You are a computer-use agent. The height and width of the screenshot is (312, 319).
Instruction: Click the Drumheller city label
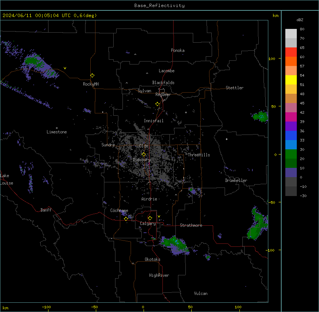(236, 180)
